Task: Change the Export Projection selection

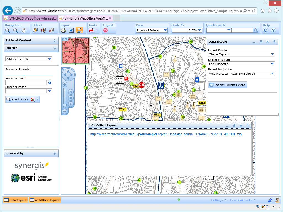Action: 272,73
